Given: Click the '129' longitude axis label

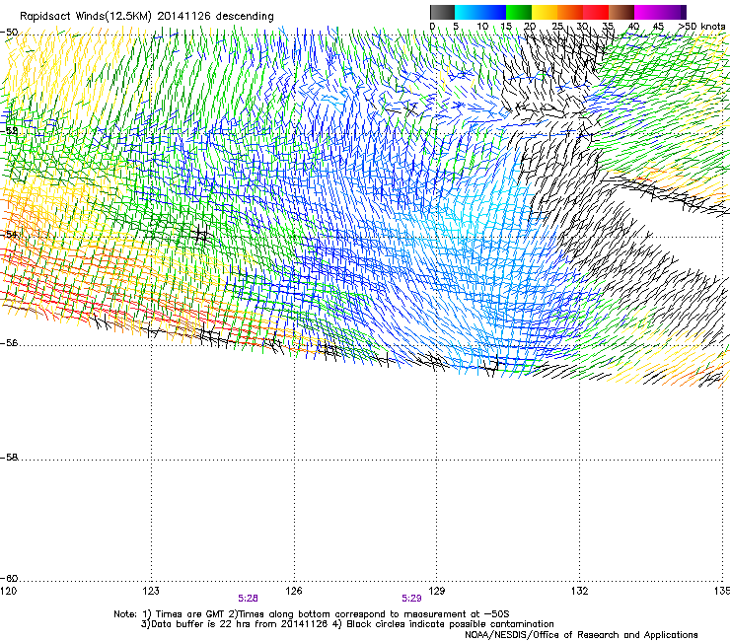Looking at the screenshot, I should coord(437,591).
